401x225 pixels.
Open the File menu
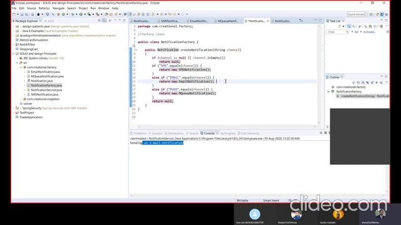pos(14,8)
